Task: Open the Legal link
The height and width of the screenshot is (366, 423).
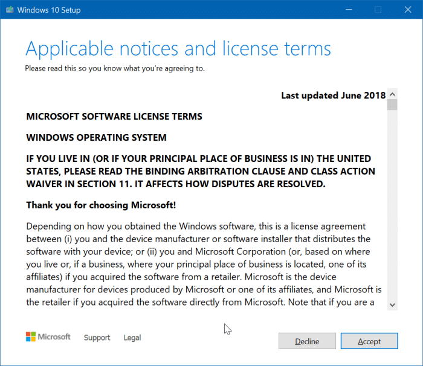Action: tap(132, 338)
